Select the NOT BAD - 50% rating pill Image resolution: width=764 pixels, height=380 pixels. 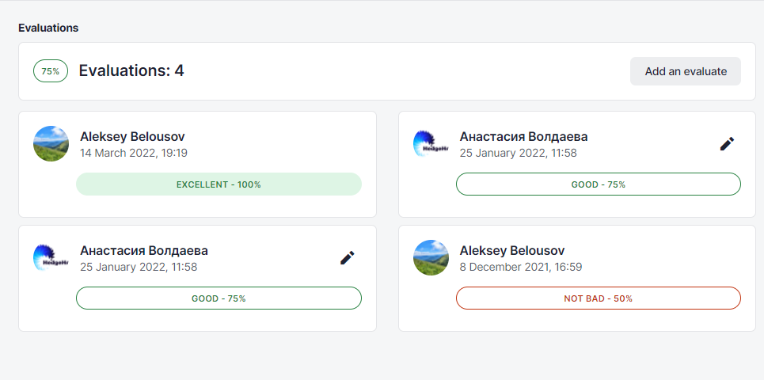[599, 298]
